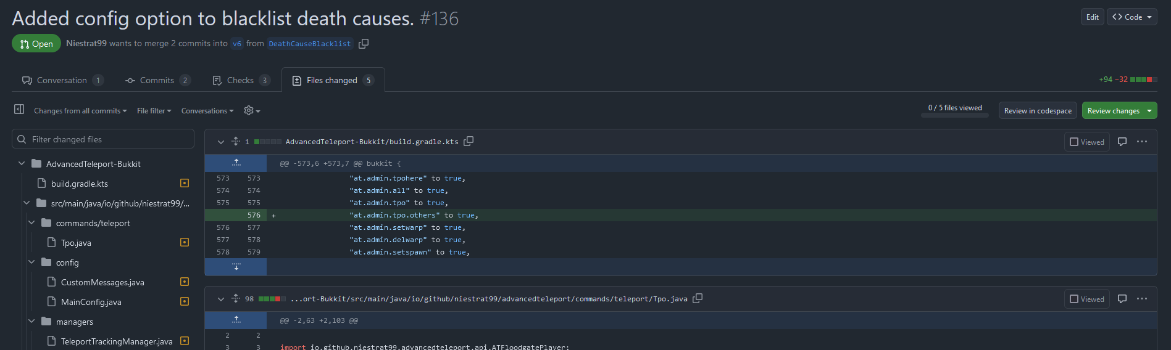Click the Tpo.java file path header link
The height and width of the screenshot is (350, 1171).
point(489,299)
